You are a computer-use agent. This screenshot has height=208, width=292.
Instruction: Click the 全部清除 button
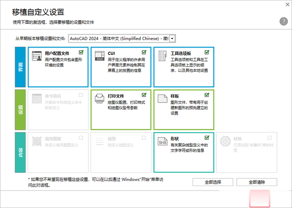256,182
